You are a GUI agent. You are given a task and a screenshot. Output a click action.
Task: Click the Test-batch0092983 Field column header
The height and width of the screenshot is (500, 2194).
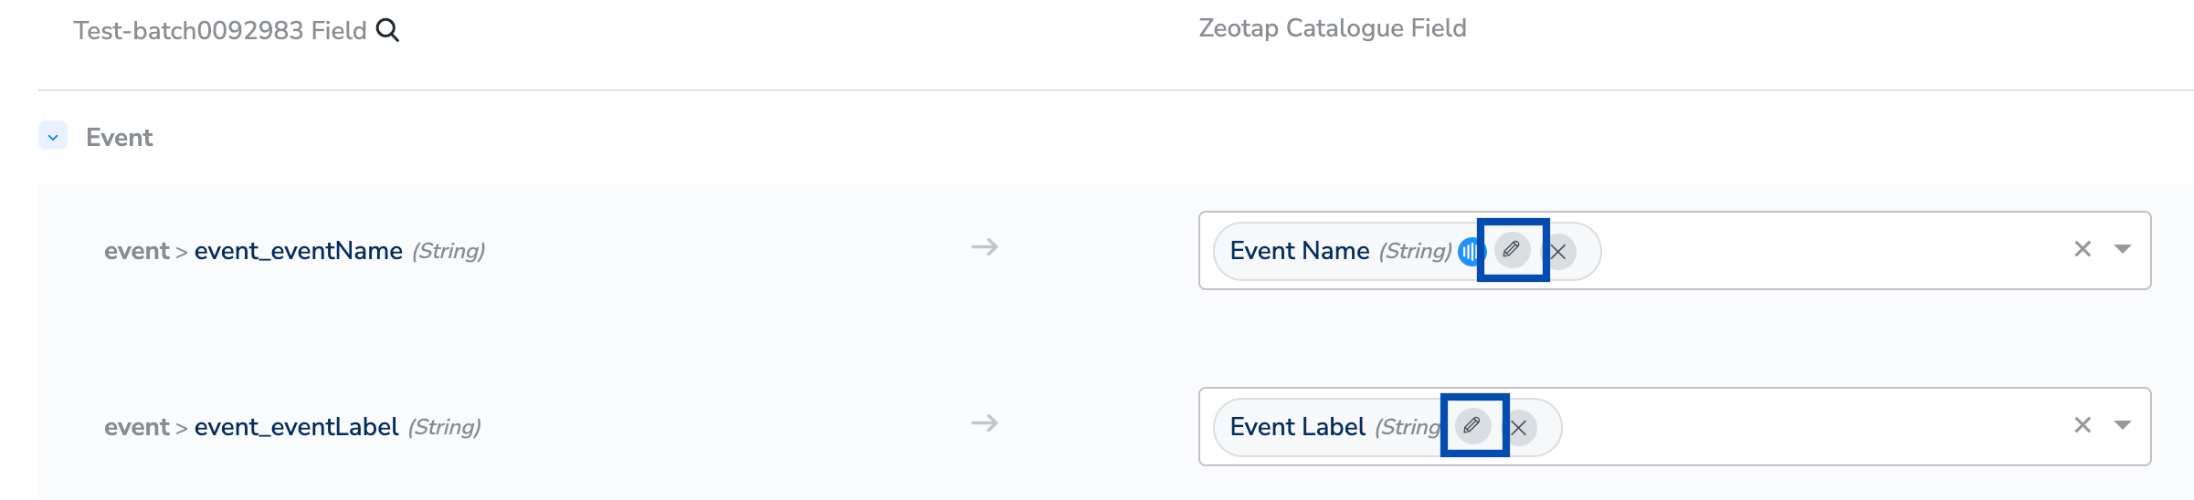pyautogui.click(x=219, y=31)
